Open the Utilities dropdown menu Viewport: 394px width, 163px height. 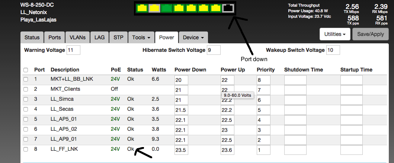click(x=335, y=34)
